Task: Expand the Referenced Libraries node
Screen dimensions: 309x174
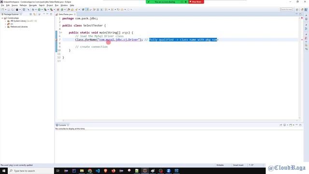Action: pyautogui.click(x=5, y=27)
